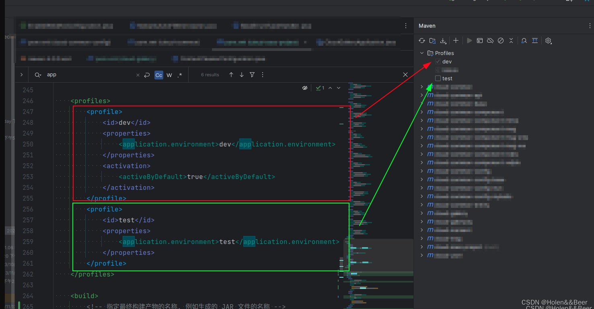Screen dimensions: 594x309
Task: Reload all Maven projects
Action: tap(421, 41)
